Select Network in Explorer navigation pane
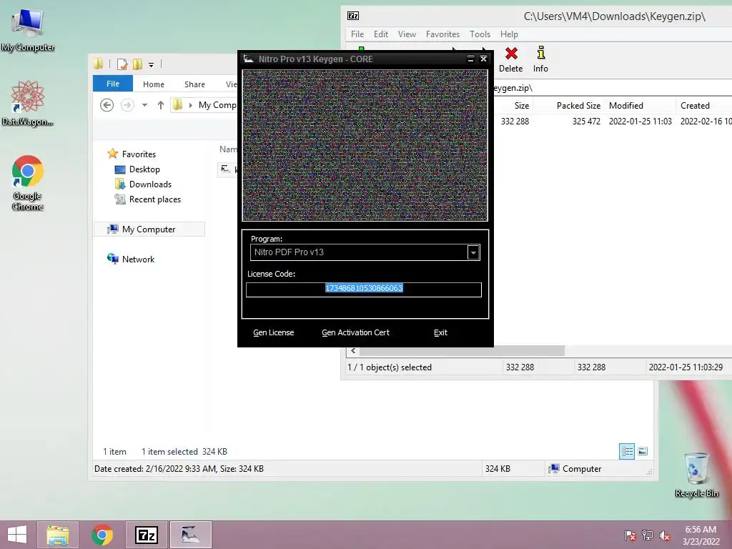Image resolution: width=732 pixels, height=549 pixels. 138,259
